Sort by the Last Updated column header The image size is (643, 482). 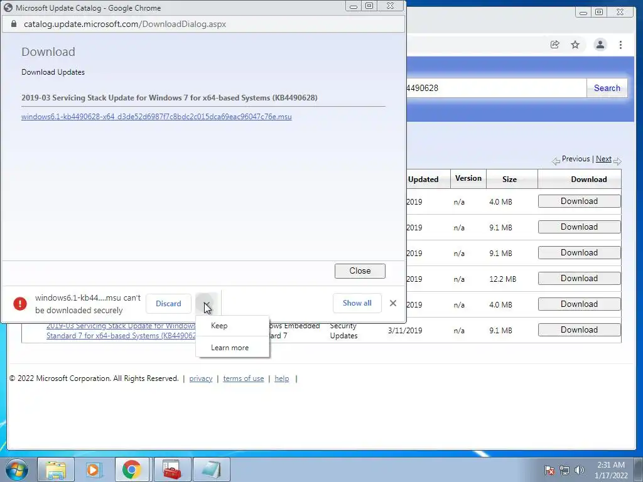tap(423, 179)
